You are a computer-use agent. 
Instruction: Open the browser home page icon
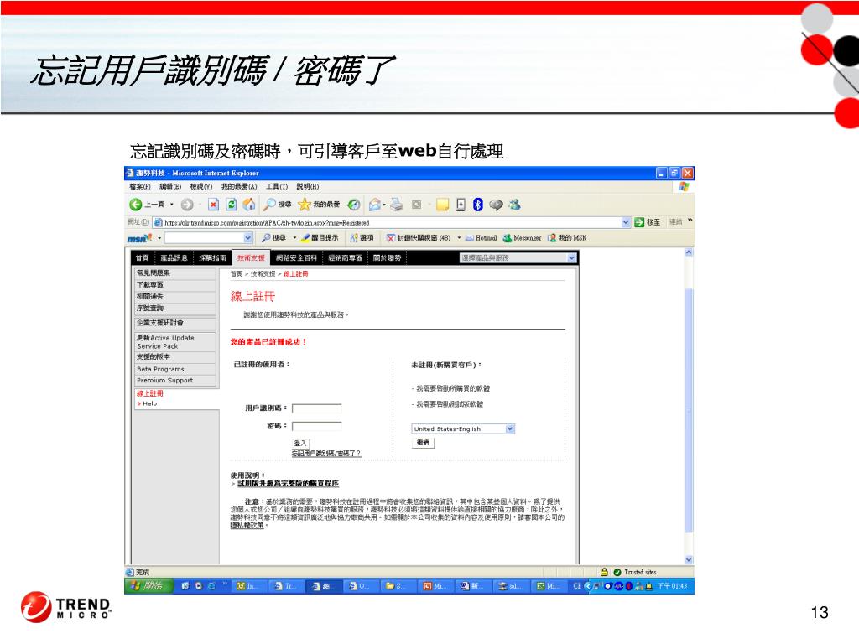click(x=249, y=205)
